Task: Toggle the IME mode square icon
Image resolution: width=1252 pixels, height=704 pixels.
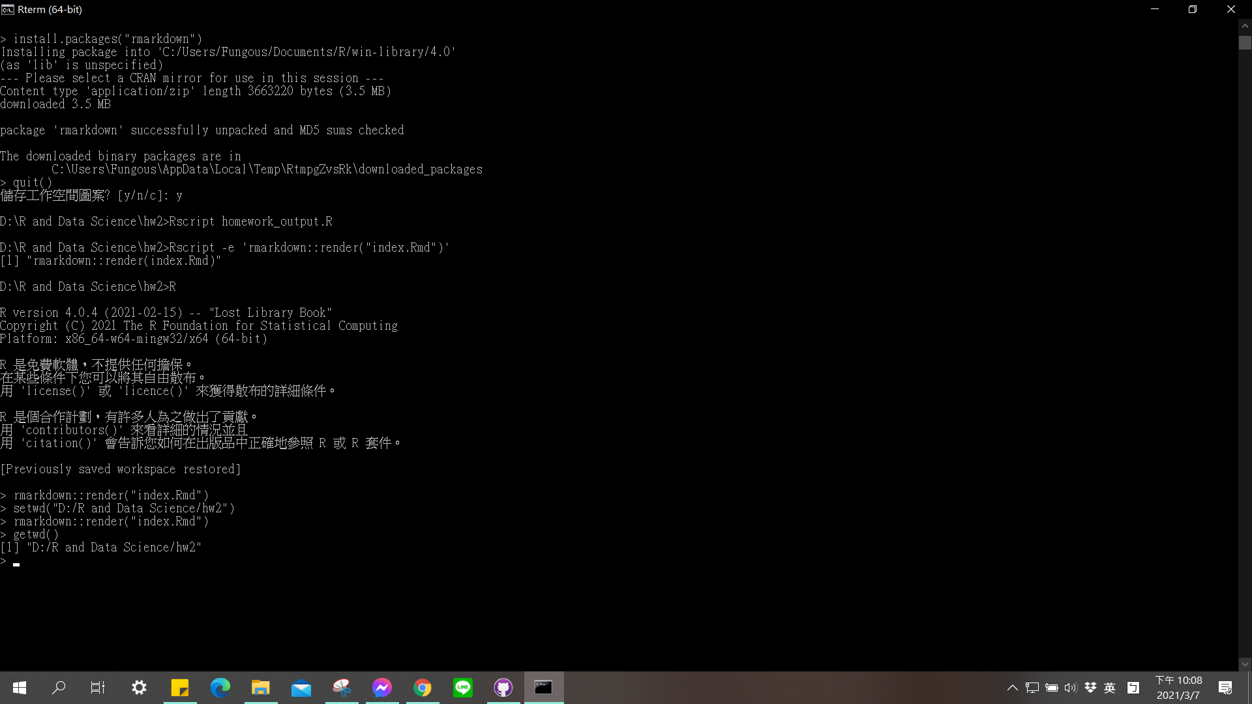Action: (1134, 688)
